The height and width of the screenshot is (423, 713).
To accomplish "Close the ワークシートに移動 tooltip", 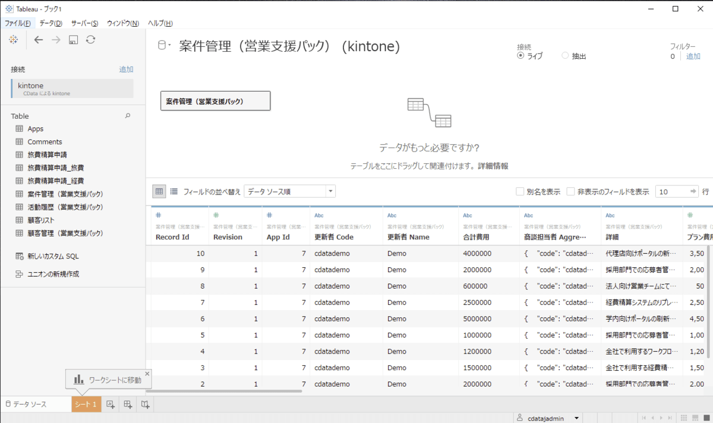I will coord(147,374).
